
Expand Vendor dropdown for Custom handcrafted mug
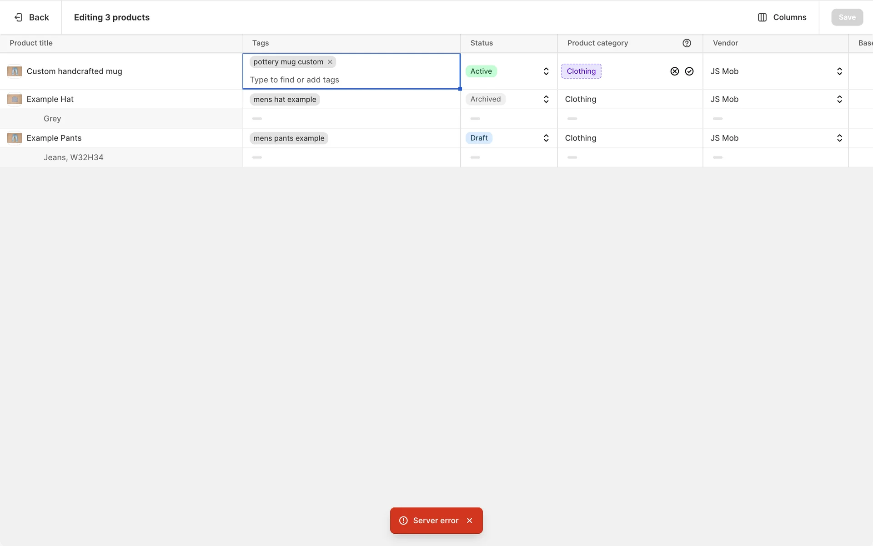click(839, 71)
